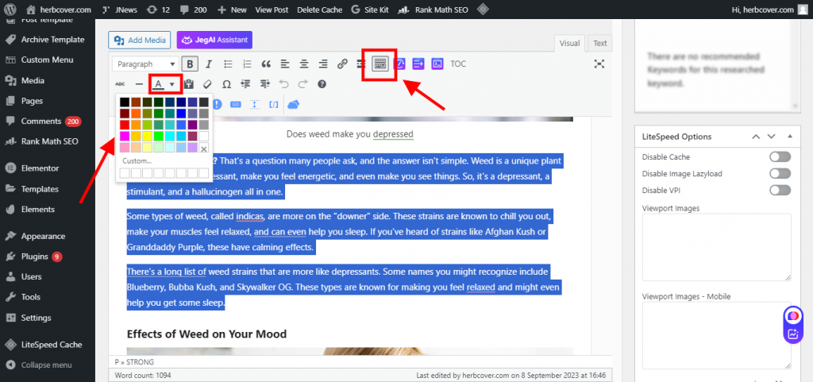813x382 pixels.
Task: Clear formatting with the eraser icon
Action: pyautogui.click(x=207, y=84)
